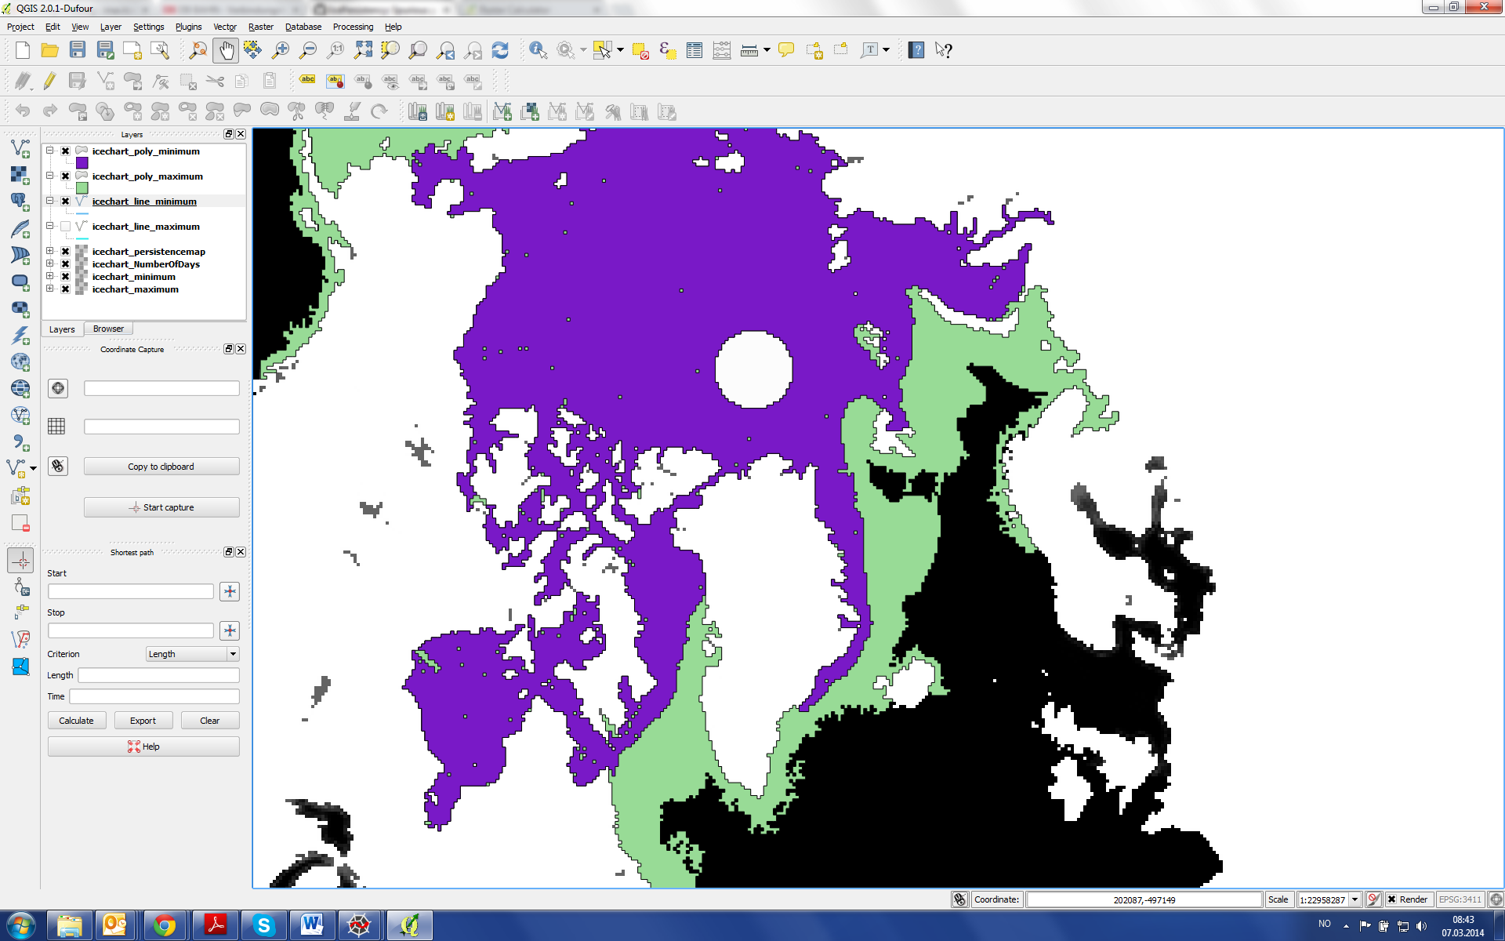Open the Vector menu
The height and width of the screenshot is (941, 1505).
click(225, 27)
